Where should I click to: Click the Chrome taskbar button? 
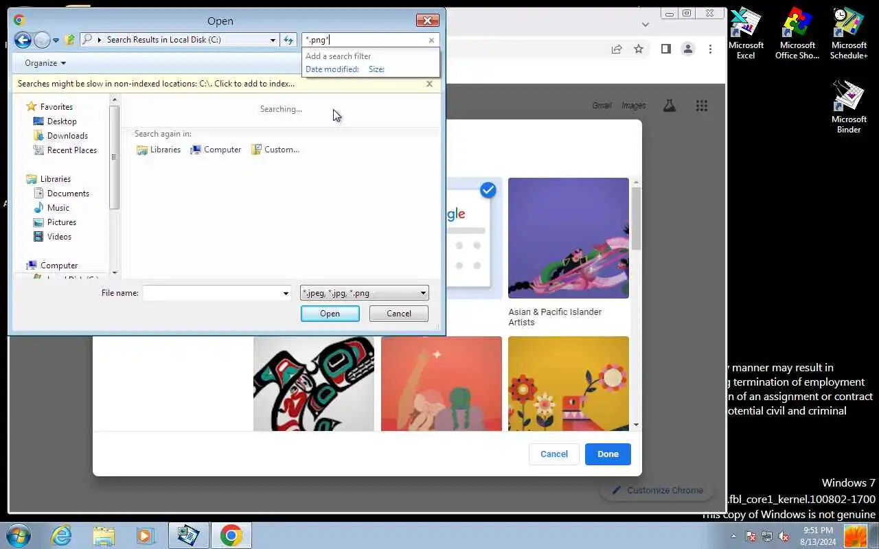tap(231, 536)
